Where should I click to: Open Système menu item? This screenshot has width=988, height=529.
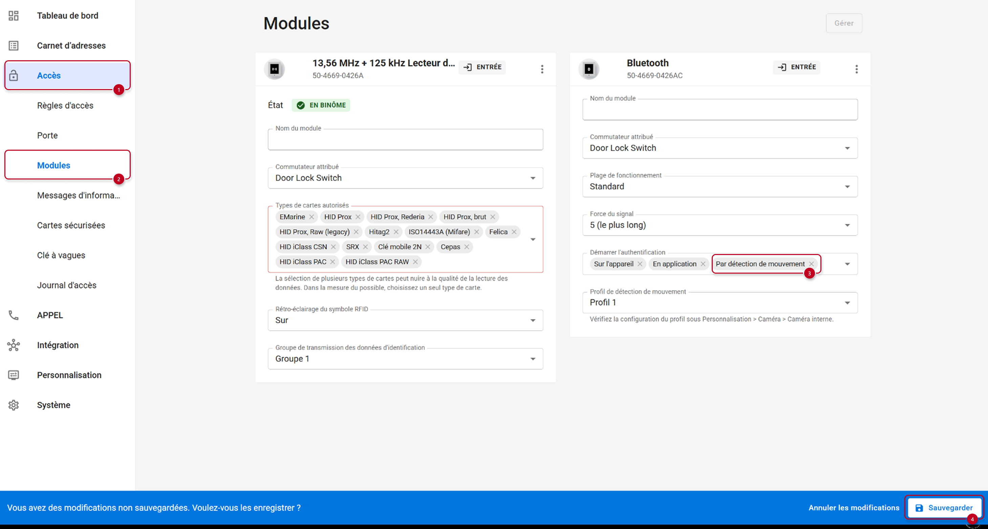pos(67,405)
